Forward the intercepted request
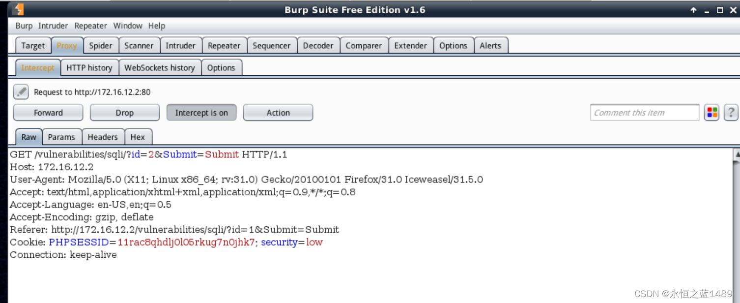The width and height of the screenshot is (740, 303). click(x=48, y=113)
